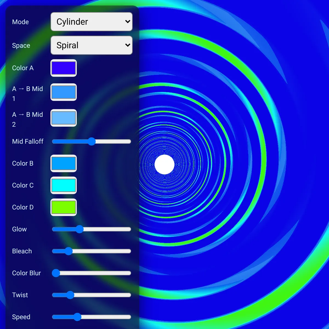This screenshot has width=329, height=329.
Task: Click the white circle at tunnel center
Action: pos(164,164)
